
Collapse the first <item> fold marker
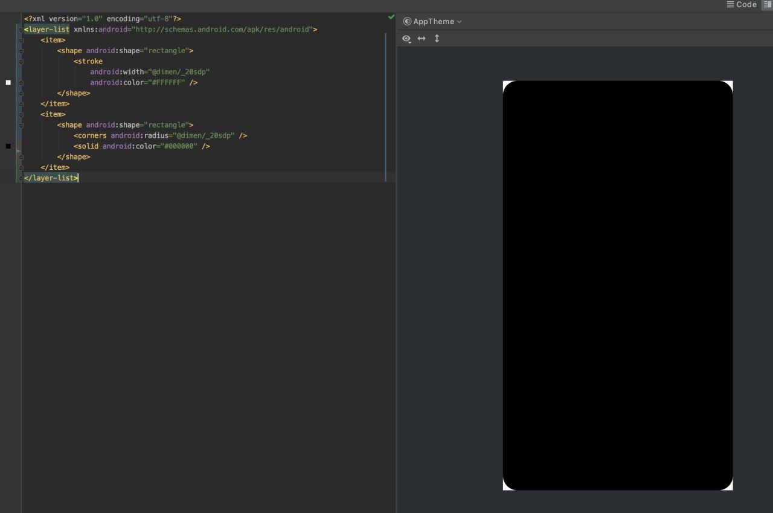21,40
